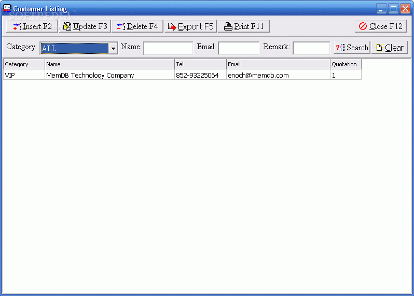Click email enoch@memdb.com cell

(x=278, y=76)
